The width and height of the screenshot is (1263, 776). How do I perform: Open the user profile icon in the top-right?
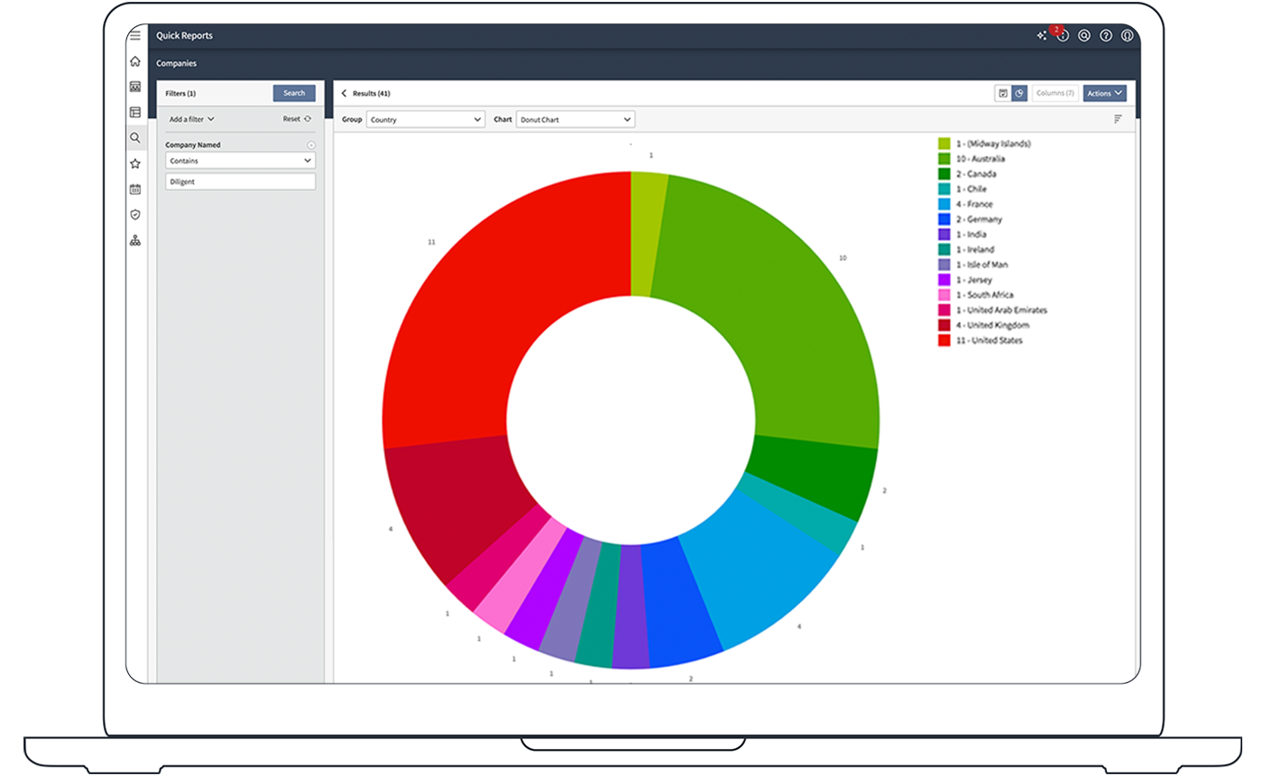1128,36
